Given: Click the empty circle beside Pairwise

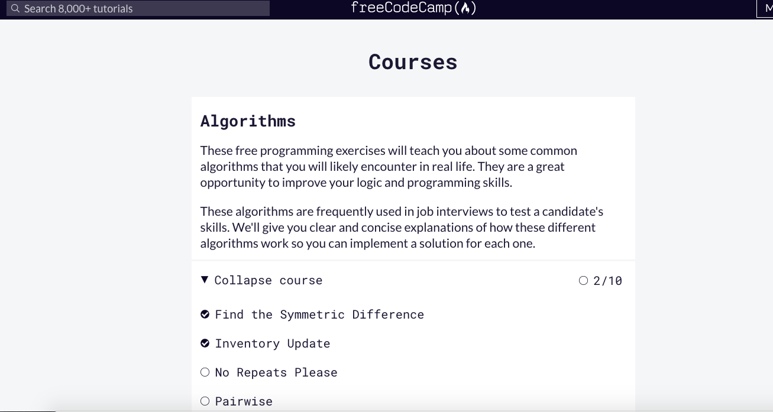Looking at the screenshot, I should (205, 401).
